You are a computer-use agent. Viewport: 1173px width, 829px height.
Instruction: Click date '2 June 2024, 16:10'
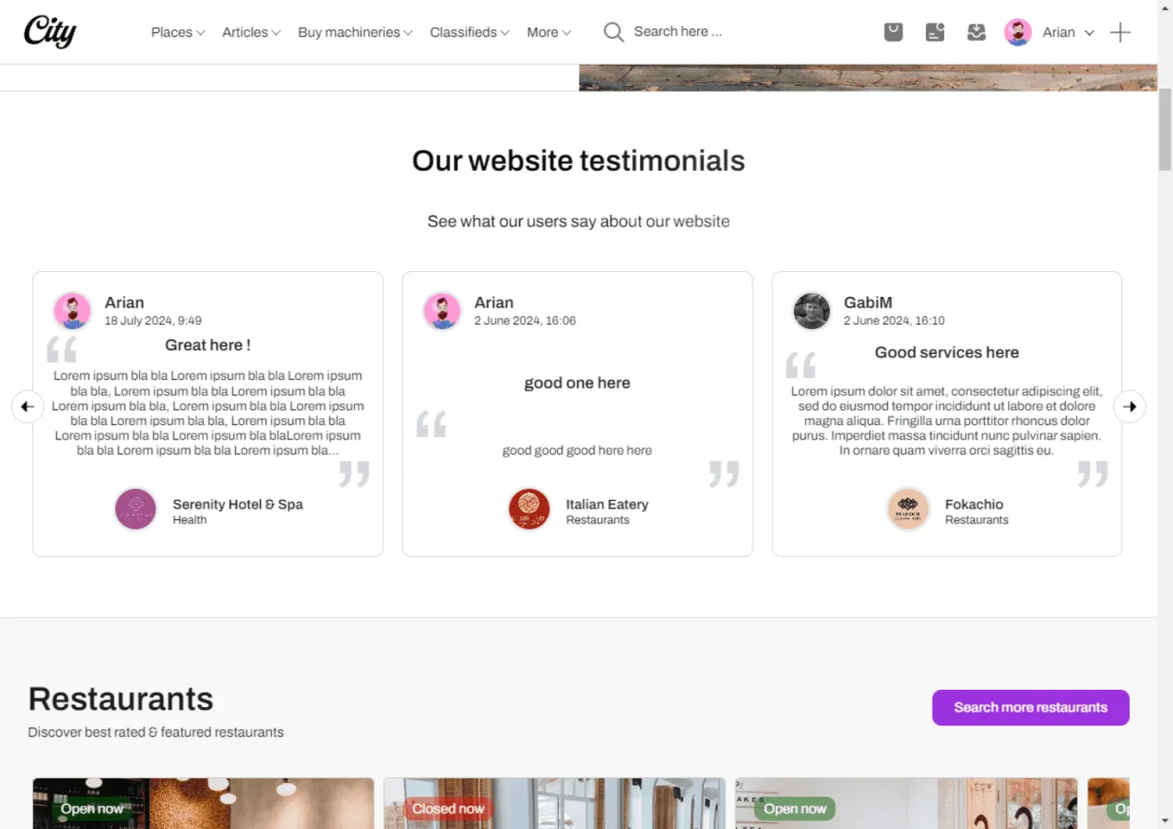pos(894,321)
